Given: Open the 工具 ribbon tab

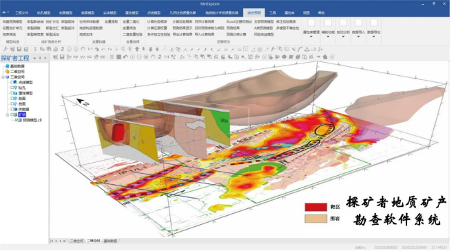Looking at the screenshot, I should coord(273,13).
